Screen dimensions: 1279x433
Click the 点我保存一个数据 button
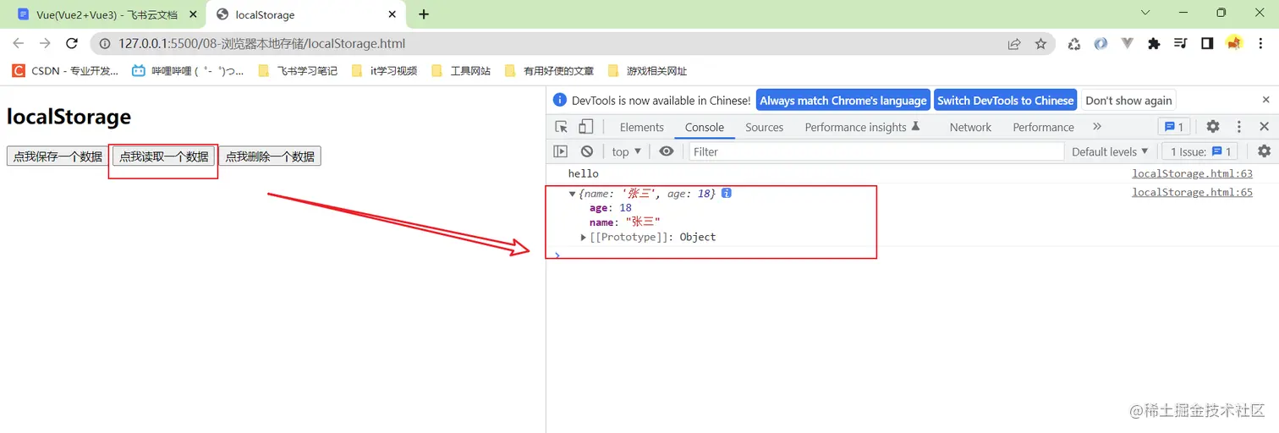[x=58, y=156]
